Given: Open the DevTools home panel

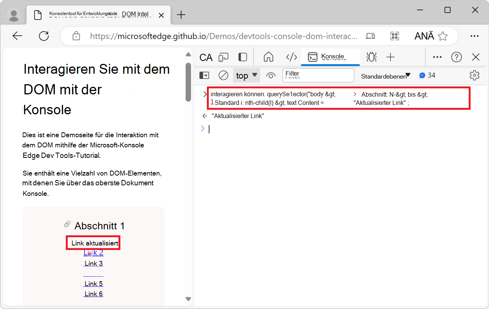Looking at the screenshot, I should (x=269, y=57).
